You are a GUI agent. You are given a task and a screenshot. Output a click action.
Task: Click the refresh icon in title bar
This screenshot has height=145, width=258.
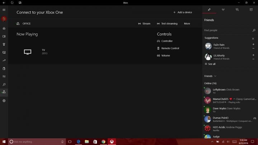12,3
